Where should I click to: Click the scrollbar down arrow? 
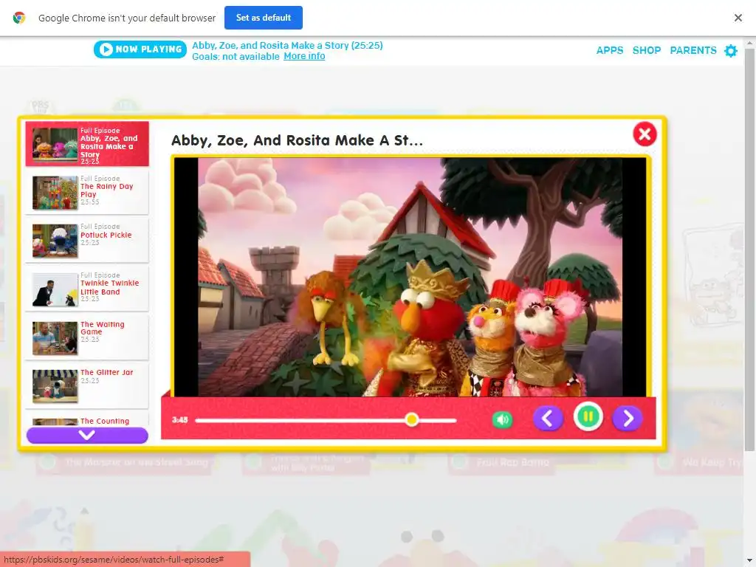tap(749, 562)
